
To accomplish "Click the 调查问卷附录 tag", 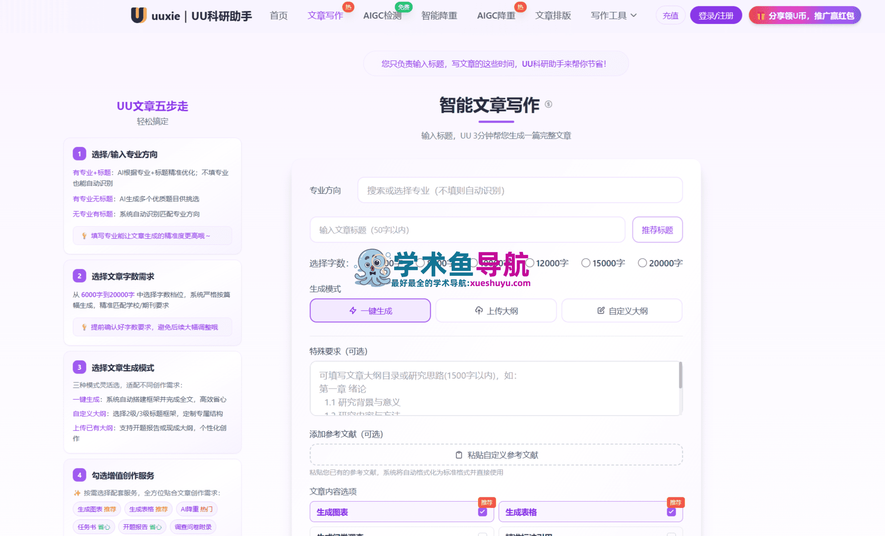I will [x=193, y=527].
